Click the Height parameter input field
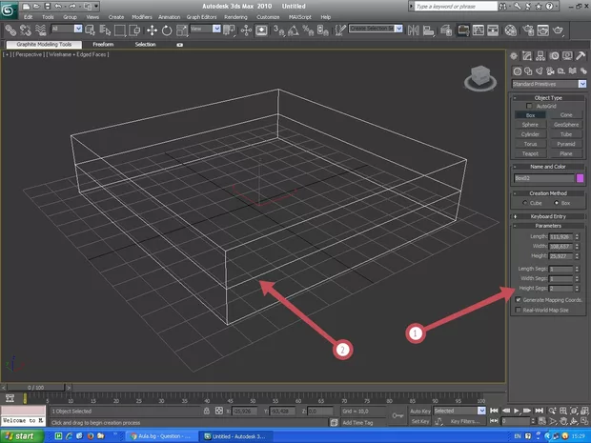 point(560,255)
